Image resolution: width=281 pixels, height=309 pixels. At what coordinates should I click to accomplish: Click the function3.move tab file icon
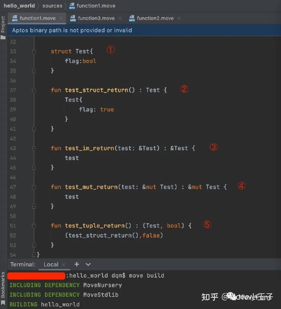click(73, 18)
